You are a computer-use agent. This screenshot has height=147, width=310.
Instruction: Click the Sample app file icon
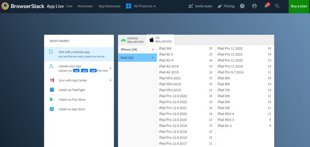click(x=51, y=52)
